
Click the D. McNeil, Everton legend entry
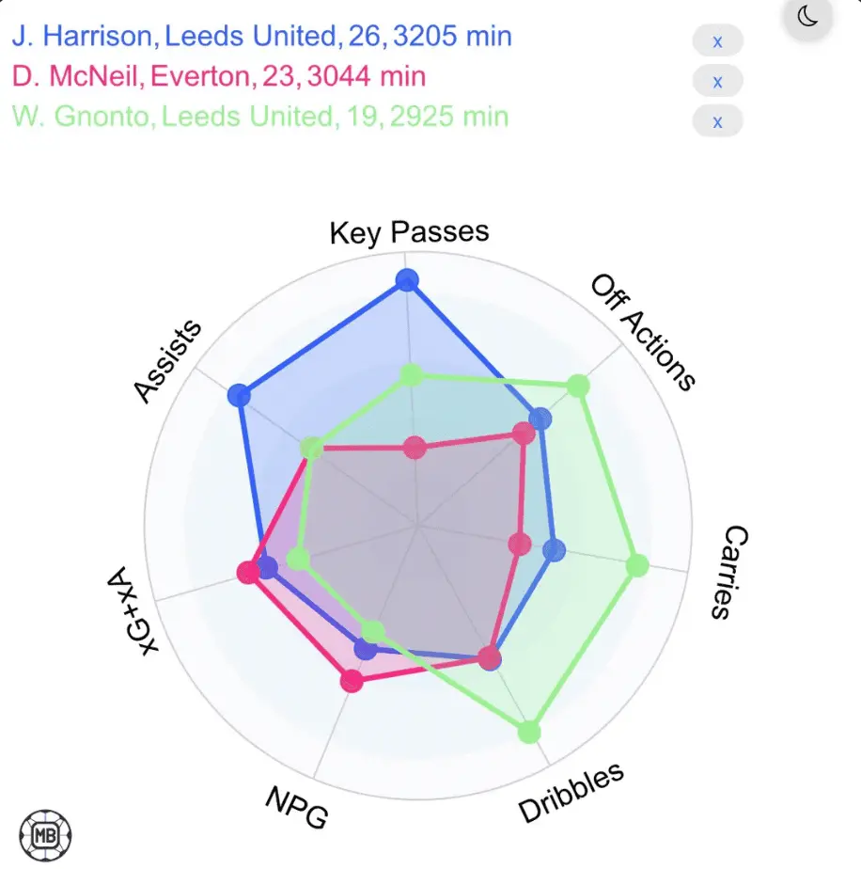tap(218, 76)
